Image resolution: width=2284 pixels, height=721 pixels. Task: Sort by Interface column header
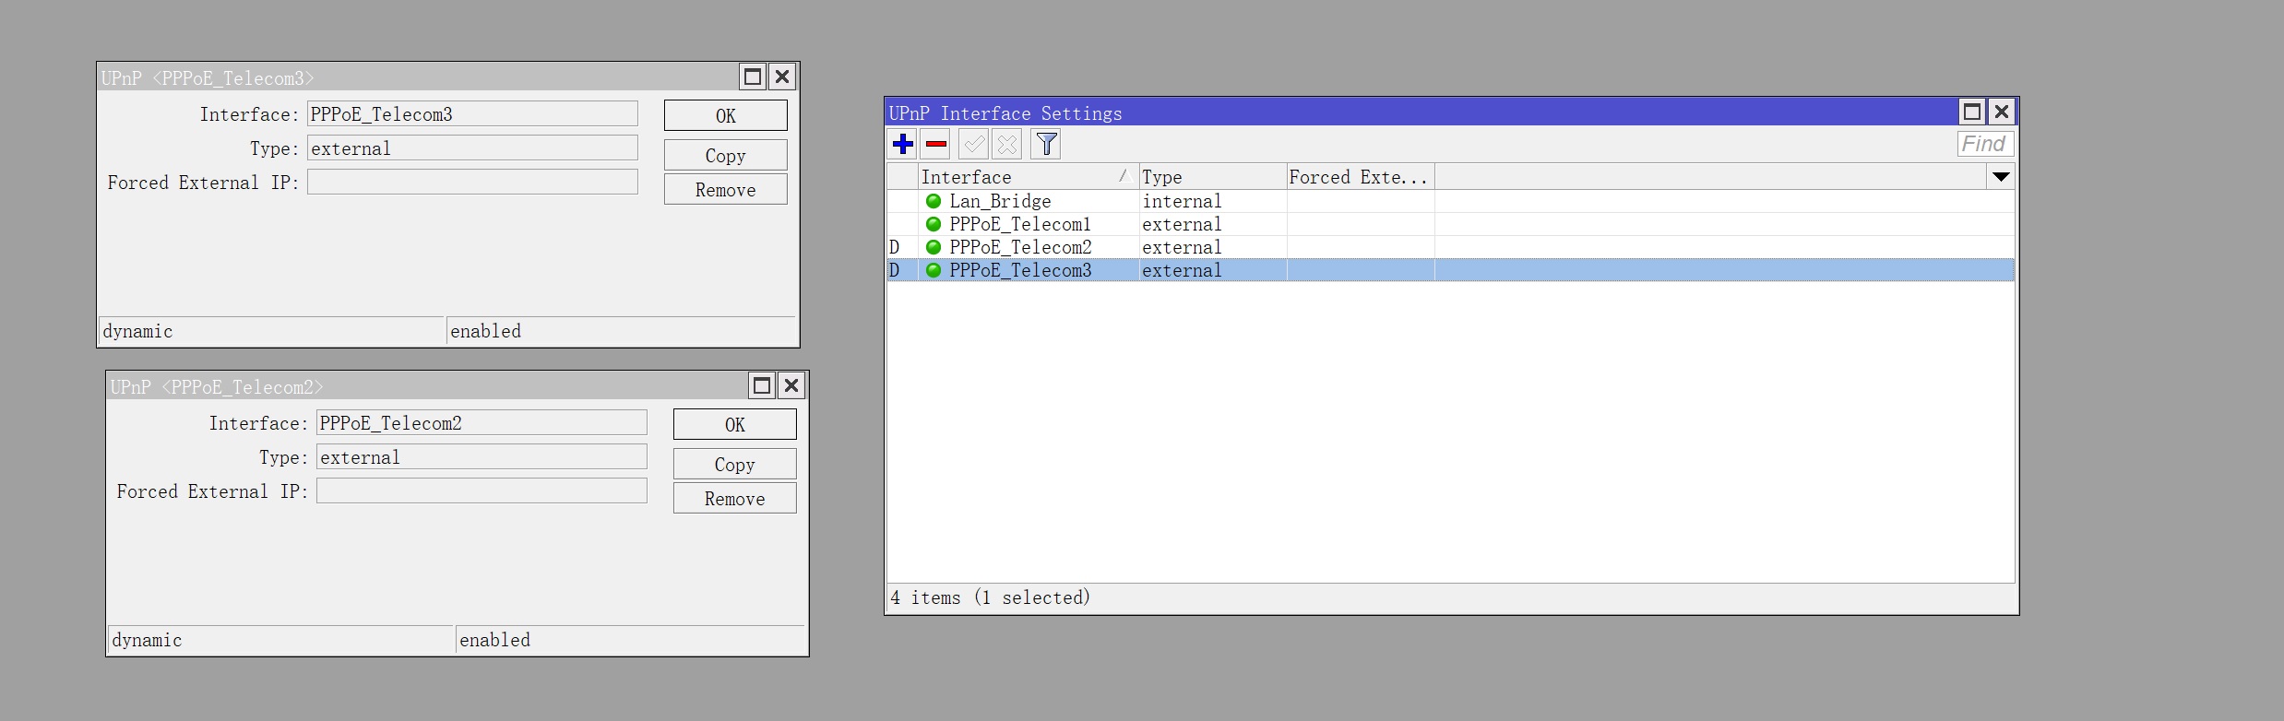pos(1029,177)
